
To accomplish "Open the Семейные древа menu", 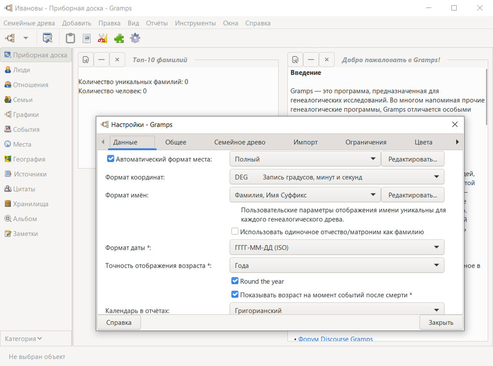I will 29,23.
